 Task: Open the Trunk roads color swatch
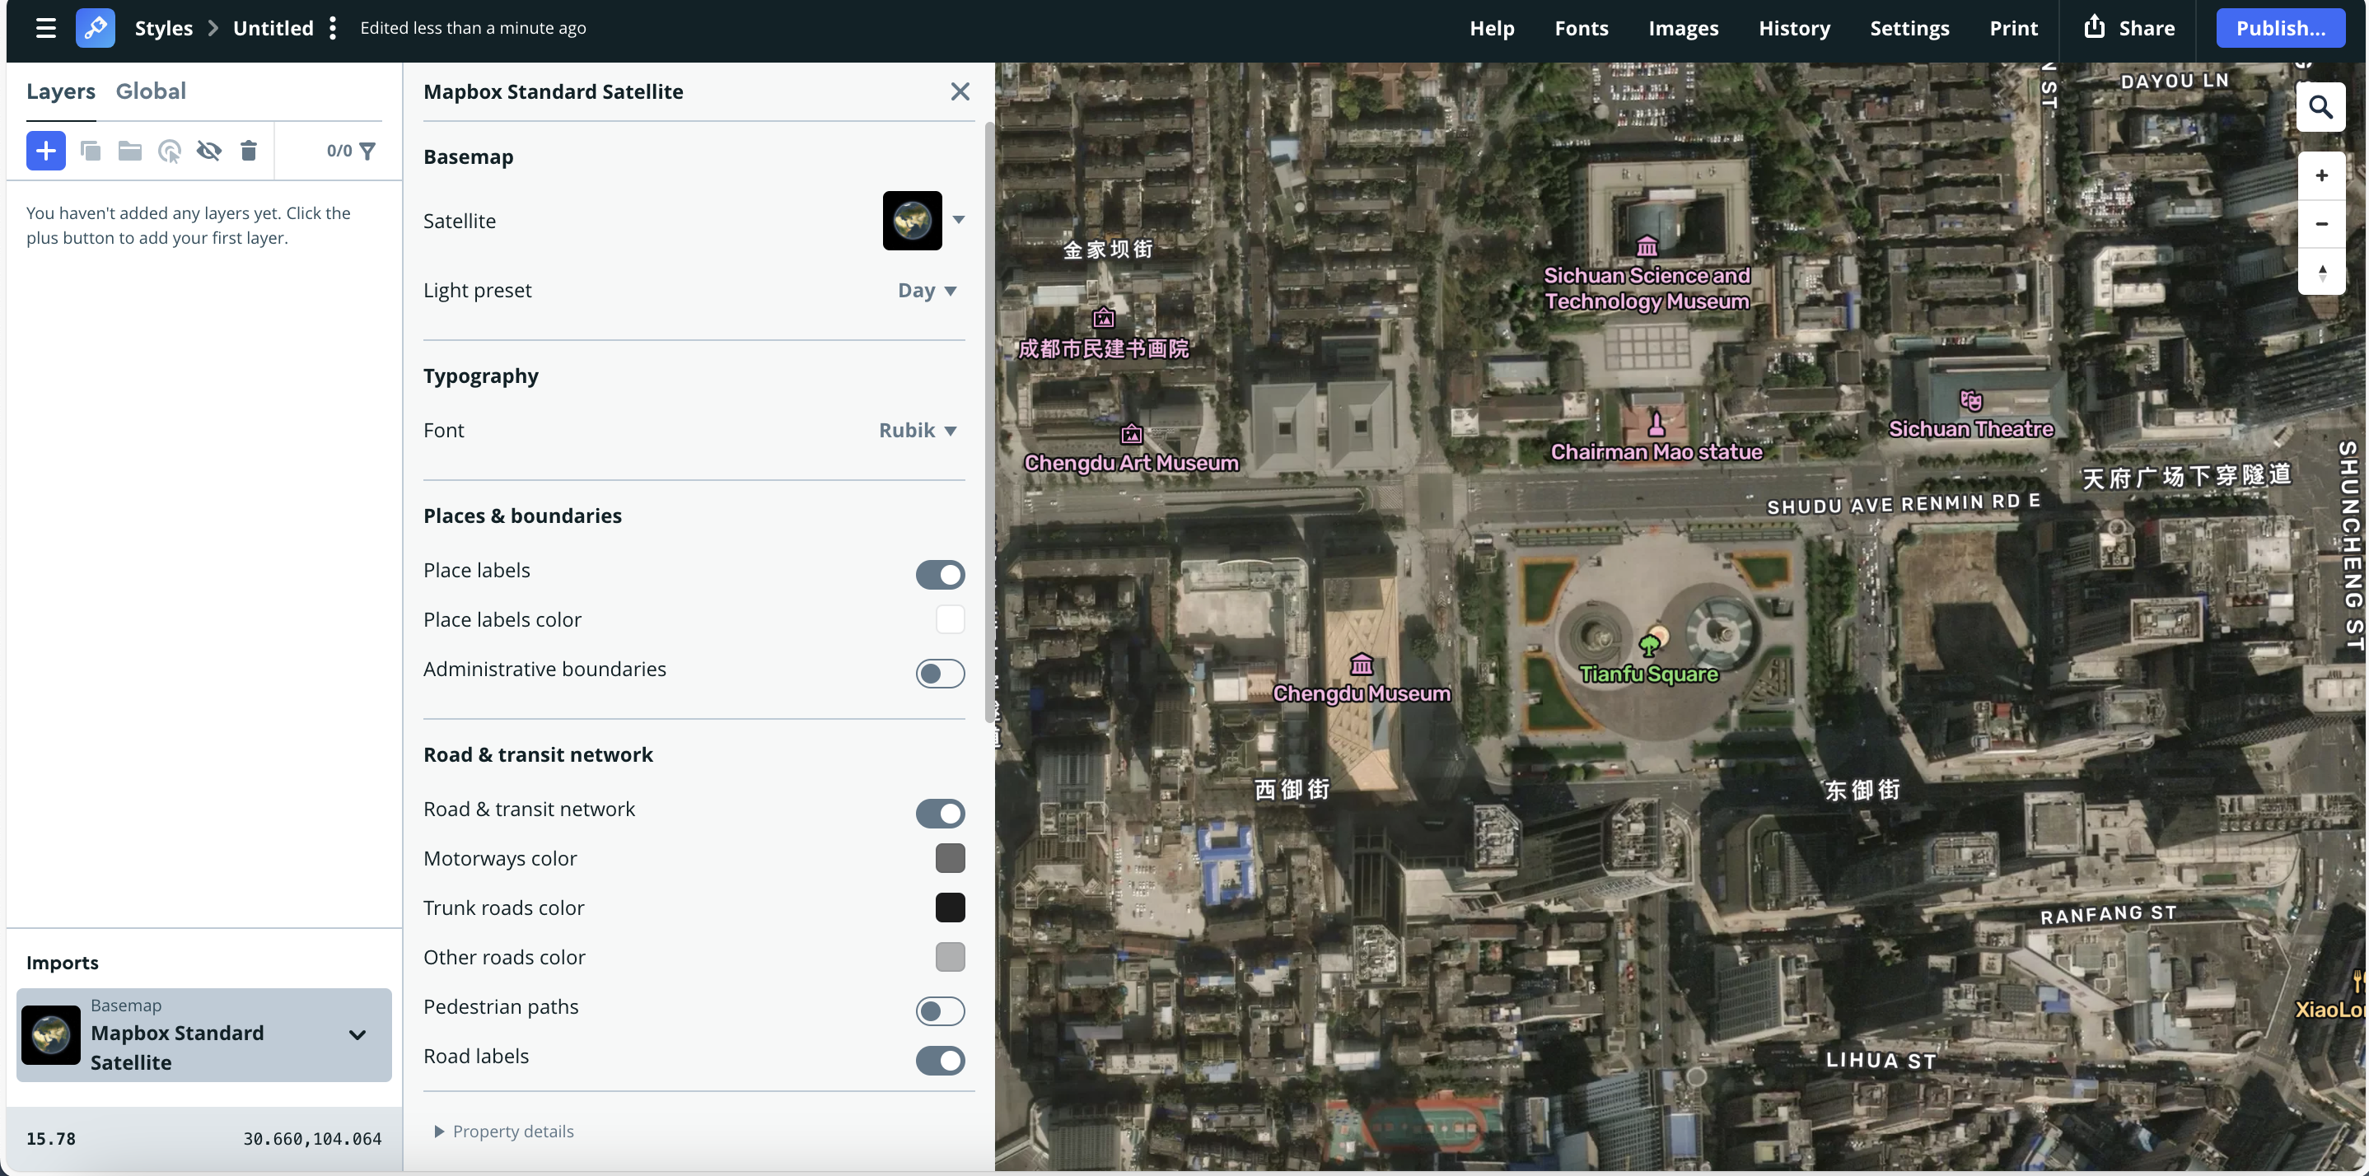click(x=949, y=908)
